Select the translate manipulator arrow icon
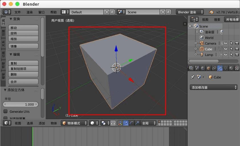The height and width of the screenshot is (146, 240). pos(126,123)
